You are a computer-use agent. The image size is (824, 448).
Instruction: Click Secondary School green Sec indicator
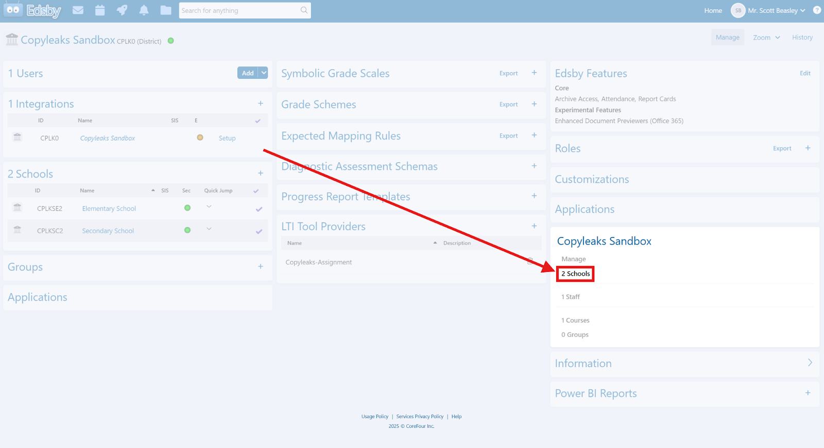187,230
